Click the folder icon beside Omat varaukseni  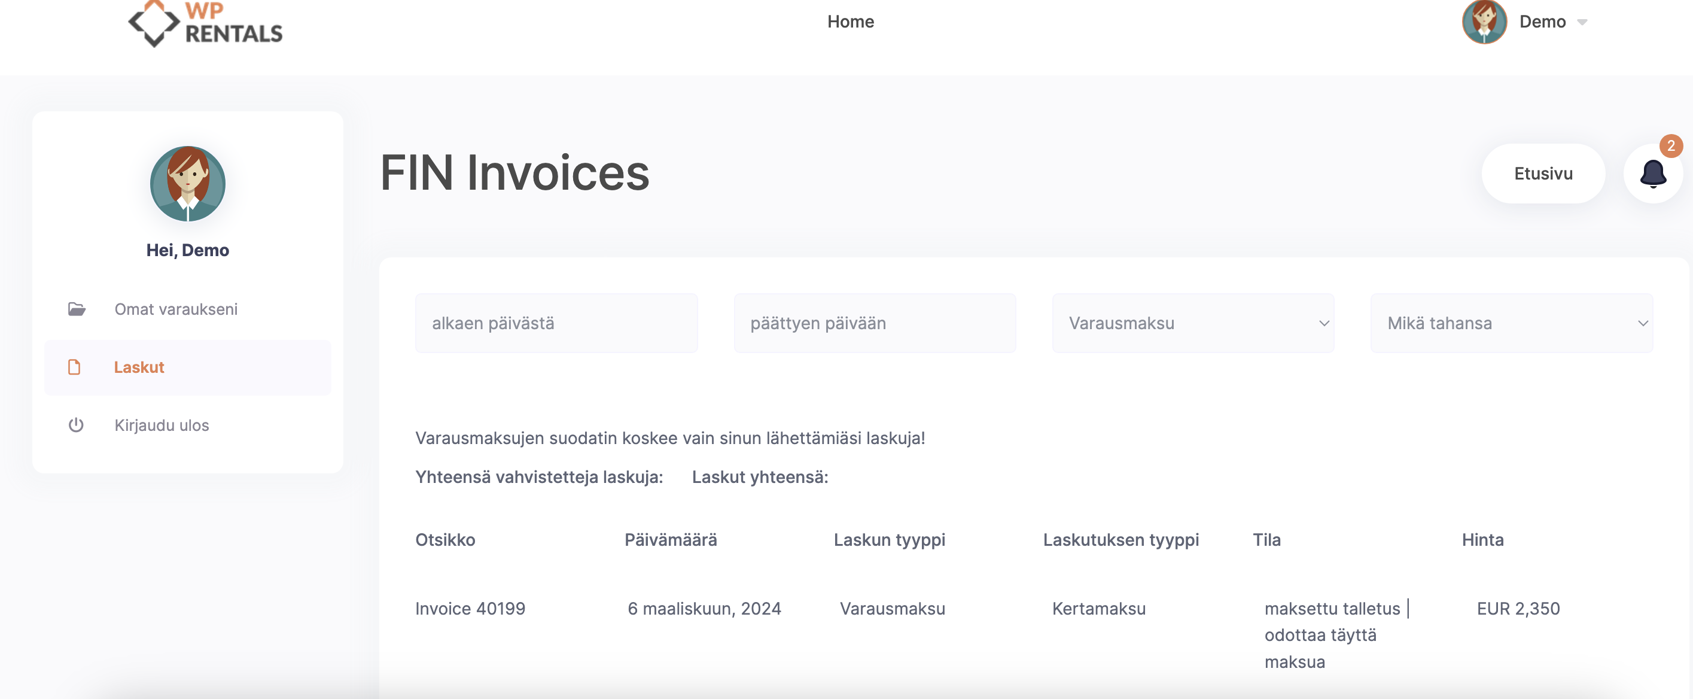tap(77, 309)
